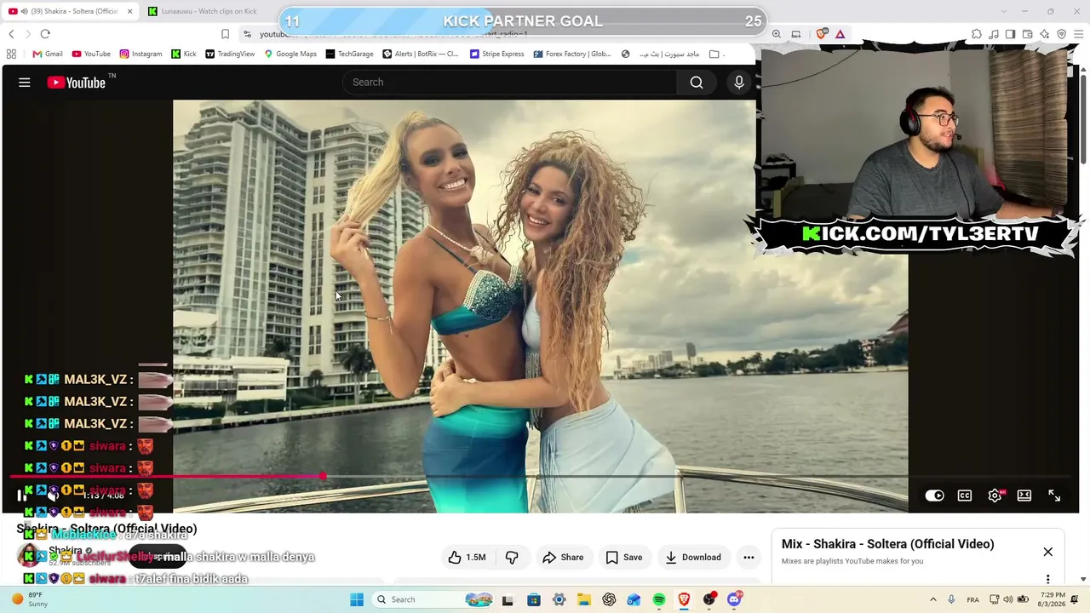
Task: Click the zoom magnifier in address bar
Action: click(777, 34)
